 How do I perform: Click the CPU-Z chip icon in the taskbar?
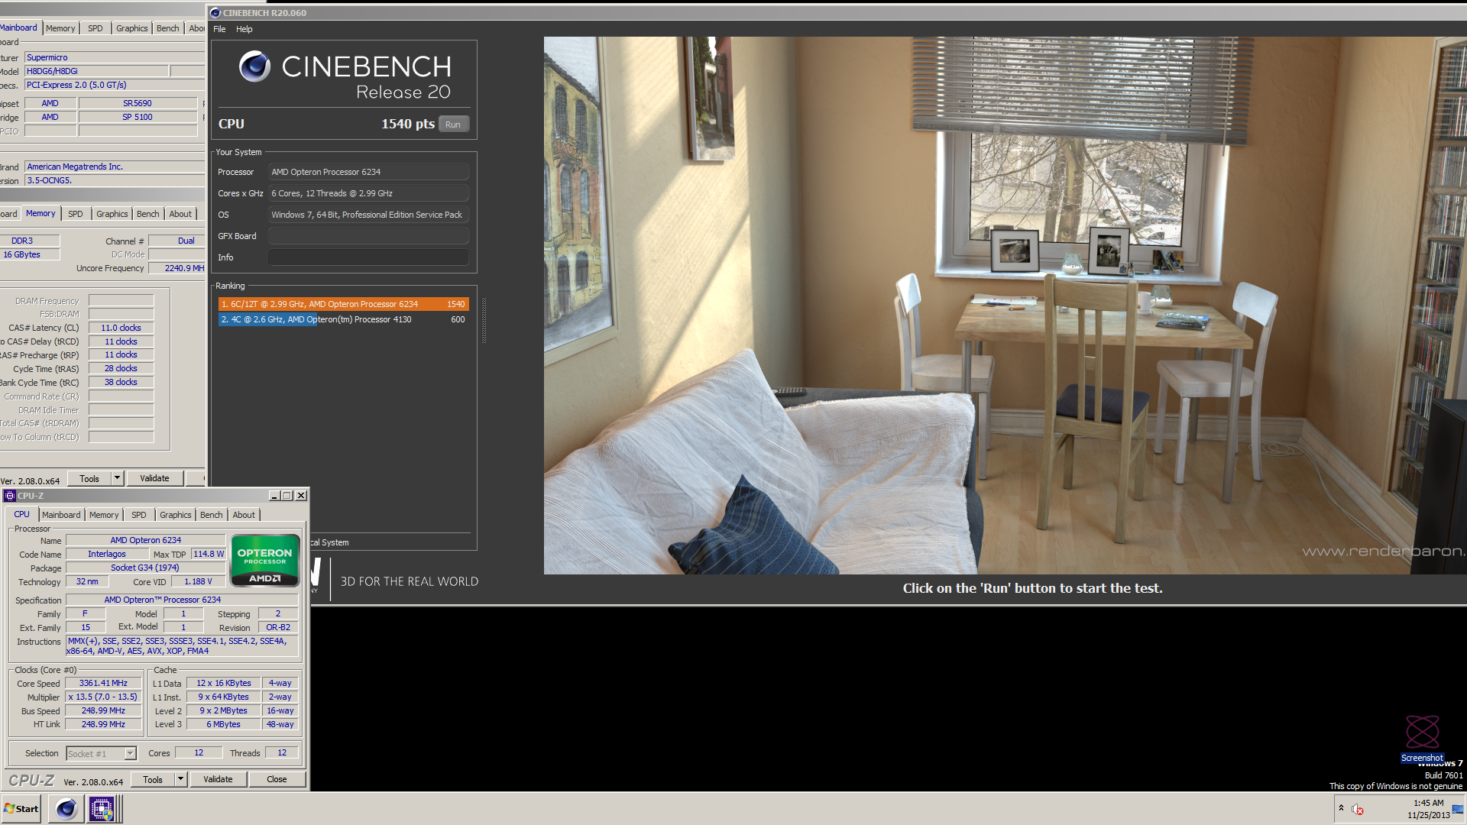pyautogui.click(x=102, y=808)
